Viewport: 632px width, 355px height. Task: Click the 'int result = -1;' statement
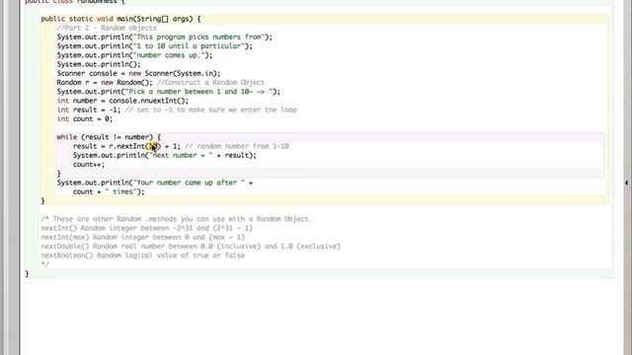(89, 109)
